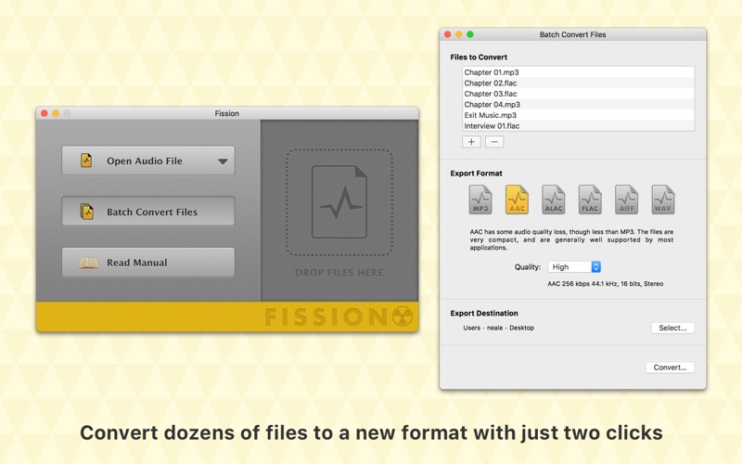
Task: Add a file with the plus button
Action: click(471, 142)
